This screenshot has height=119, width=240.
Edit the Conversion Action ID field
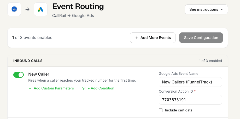(x=190, y=100)
